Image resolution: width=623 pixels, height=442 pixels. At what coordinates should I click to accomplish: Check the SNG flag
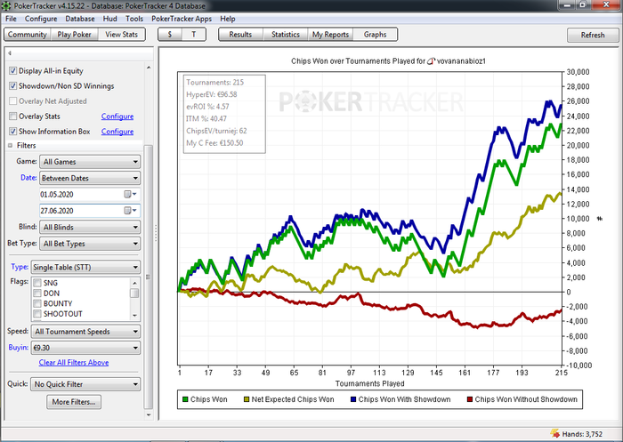tap(37, 283)
